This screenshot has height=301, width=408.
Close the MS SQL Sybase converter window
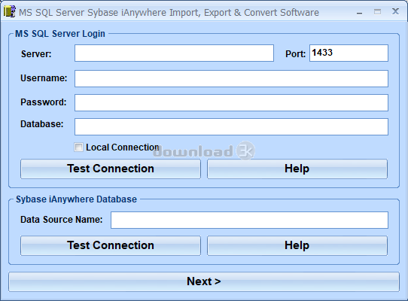click(395, 11)
